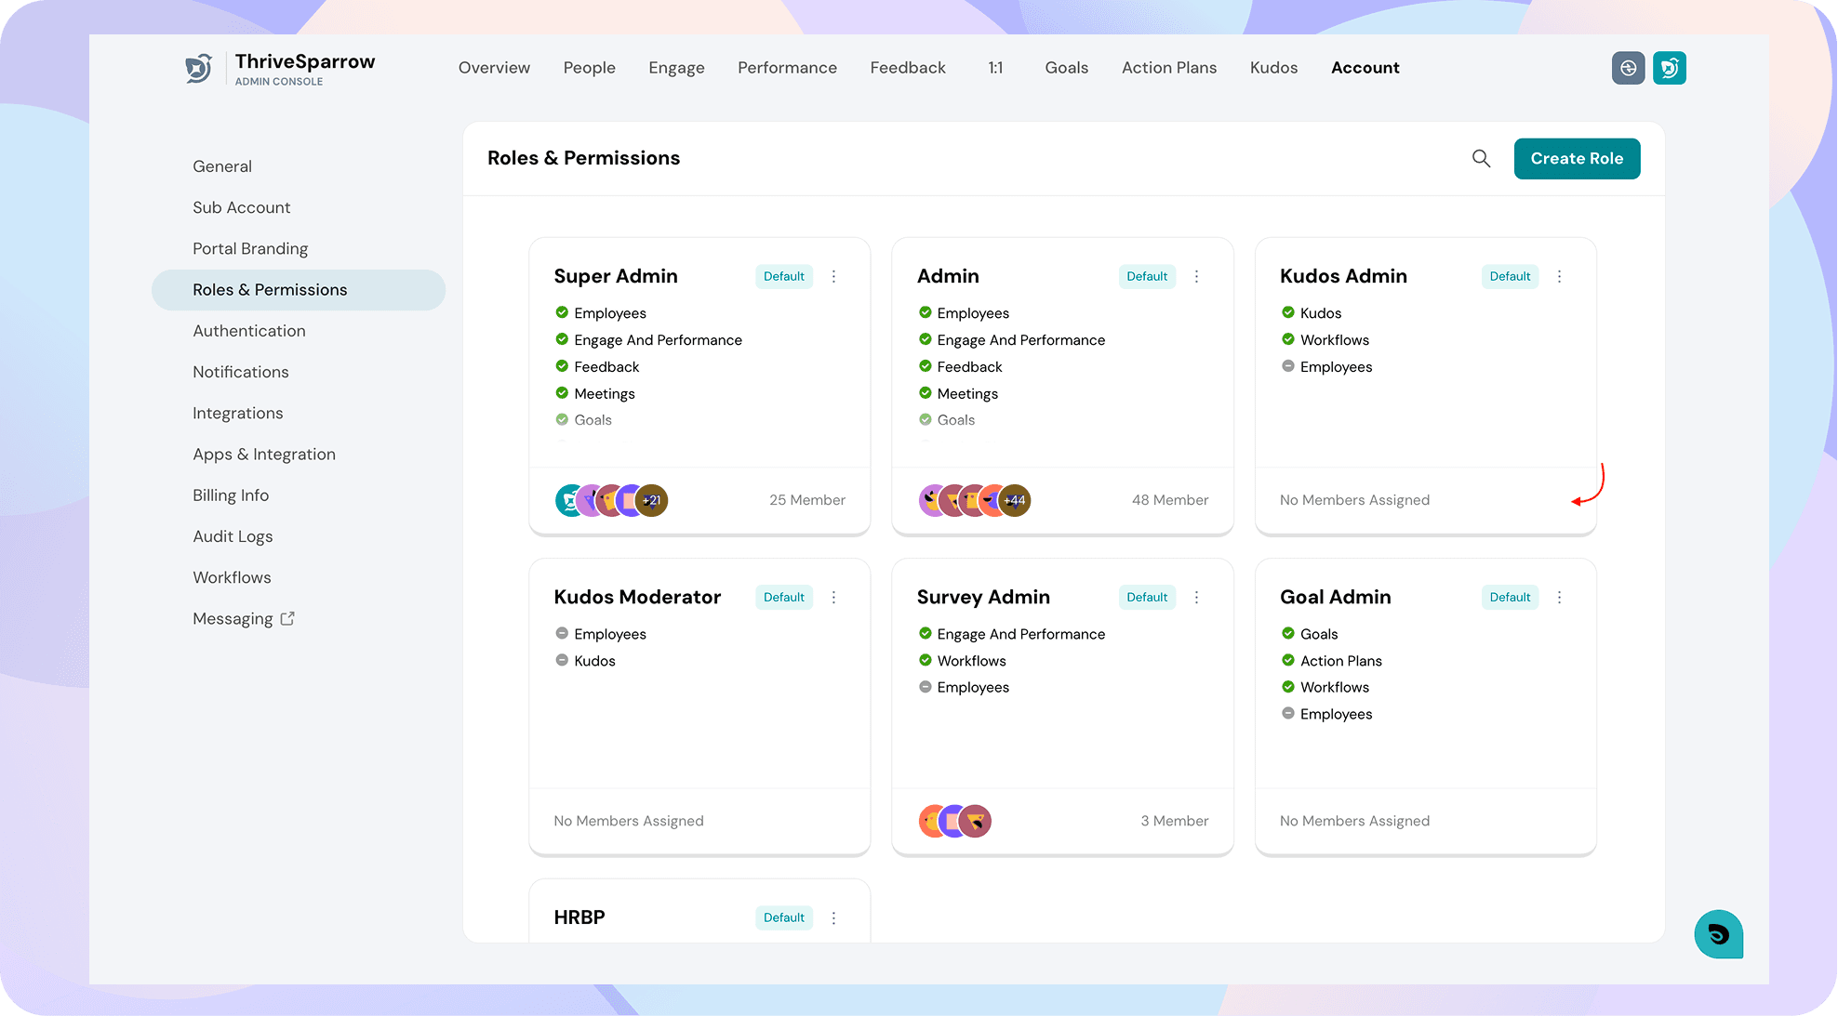
Task: Click Feedback permission in Super Admin card
Action: (606, 367)
